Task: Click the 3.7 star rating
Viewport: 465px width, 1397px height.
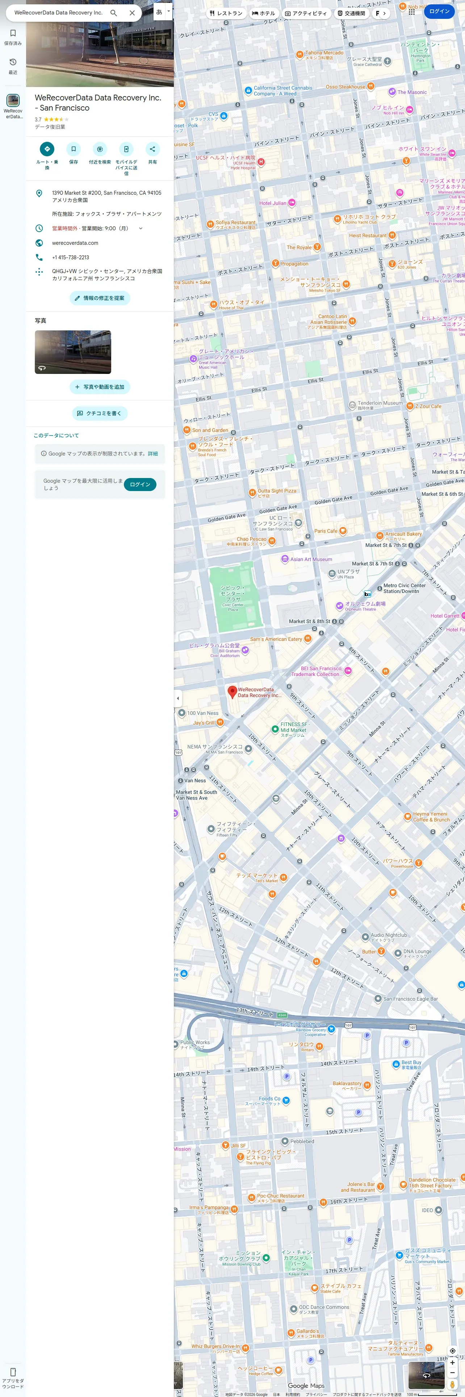Action: tap(52, 119)
